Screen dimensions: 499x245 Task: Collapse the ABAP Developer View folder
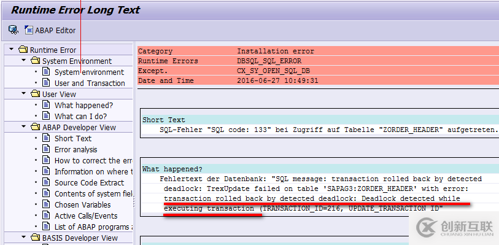[x=23, y=126]
